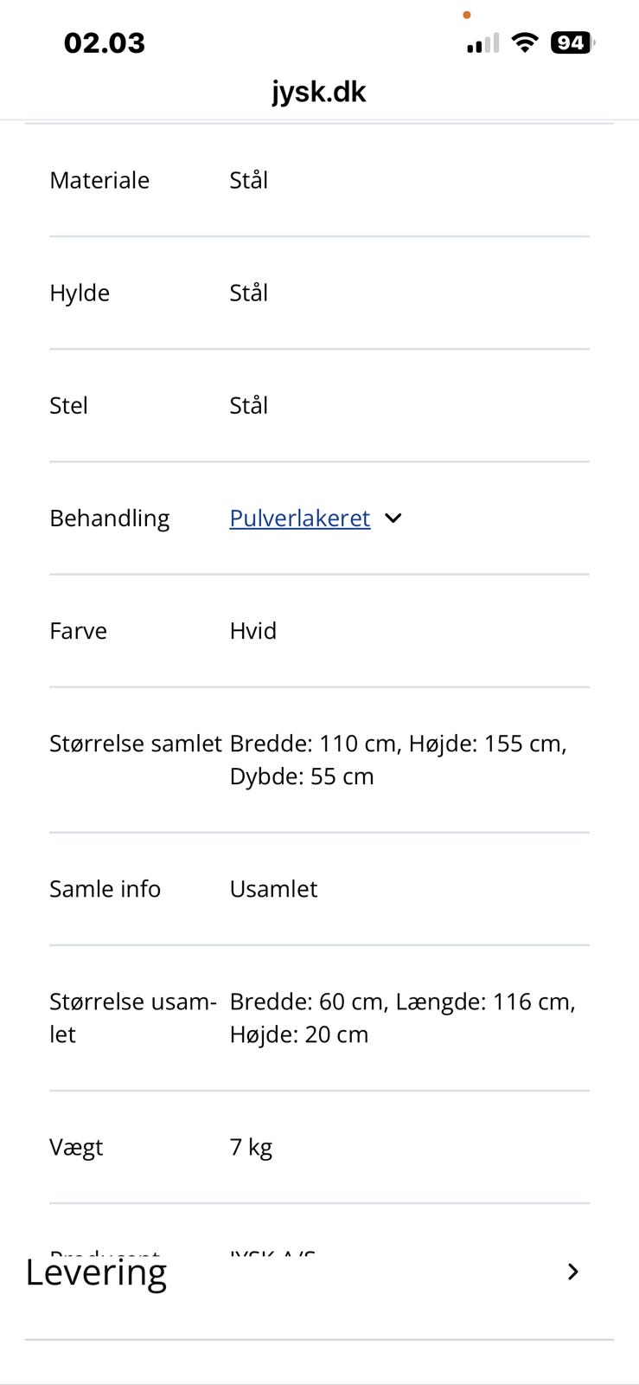Image resolution: width=639 pixels, height=1385 pixels.
Task: Tap the cellular signal strength icon
Action: [x=481, y=42]
